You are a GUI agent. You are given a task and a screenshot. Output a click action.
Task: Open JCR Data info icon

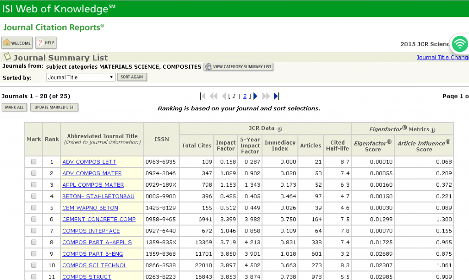pos(279,129)
